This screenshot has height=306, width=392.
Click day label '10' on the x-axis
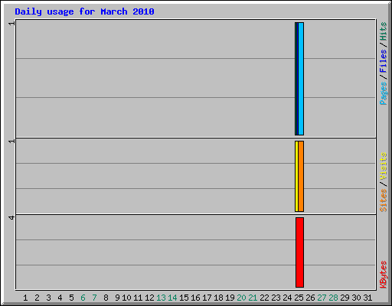(x=126, y=298)
